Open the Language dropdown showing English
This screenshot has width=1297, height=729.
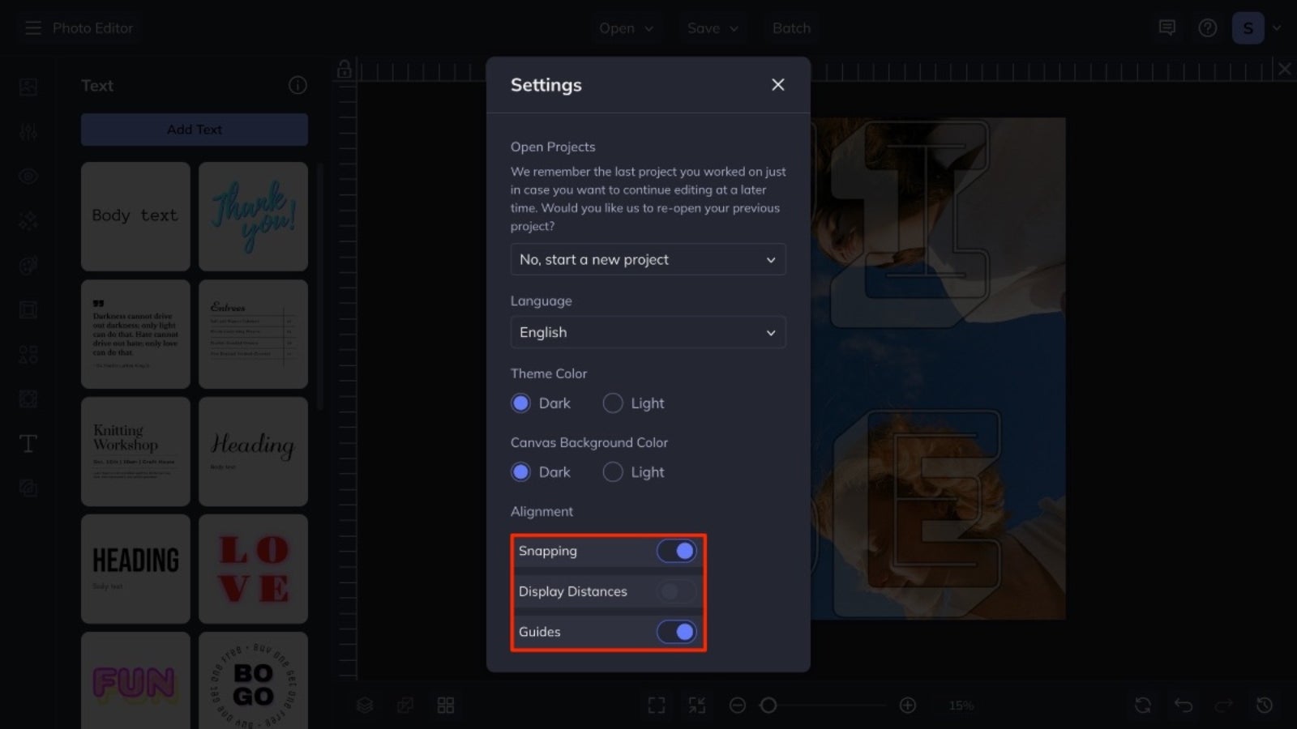[648, 332]
